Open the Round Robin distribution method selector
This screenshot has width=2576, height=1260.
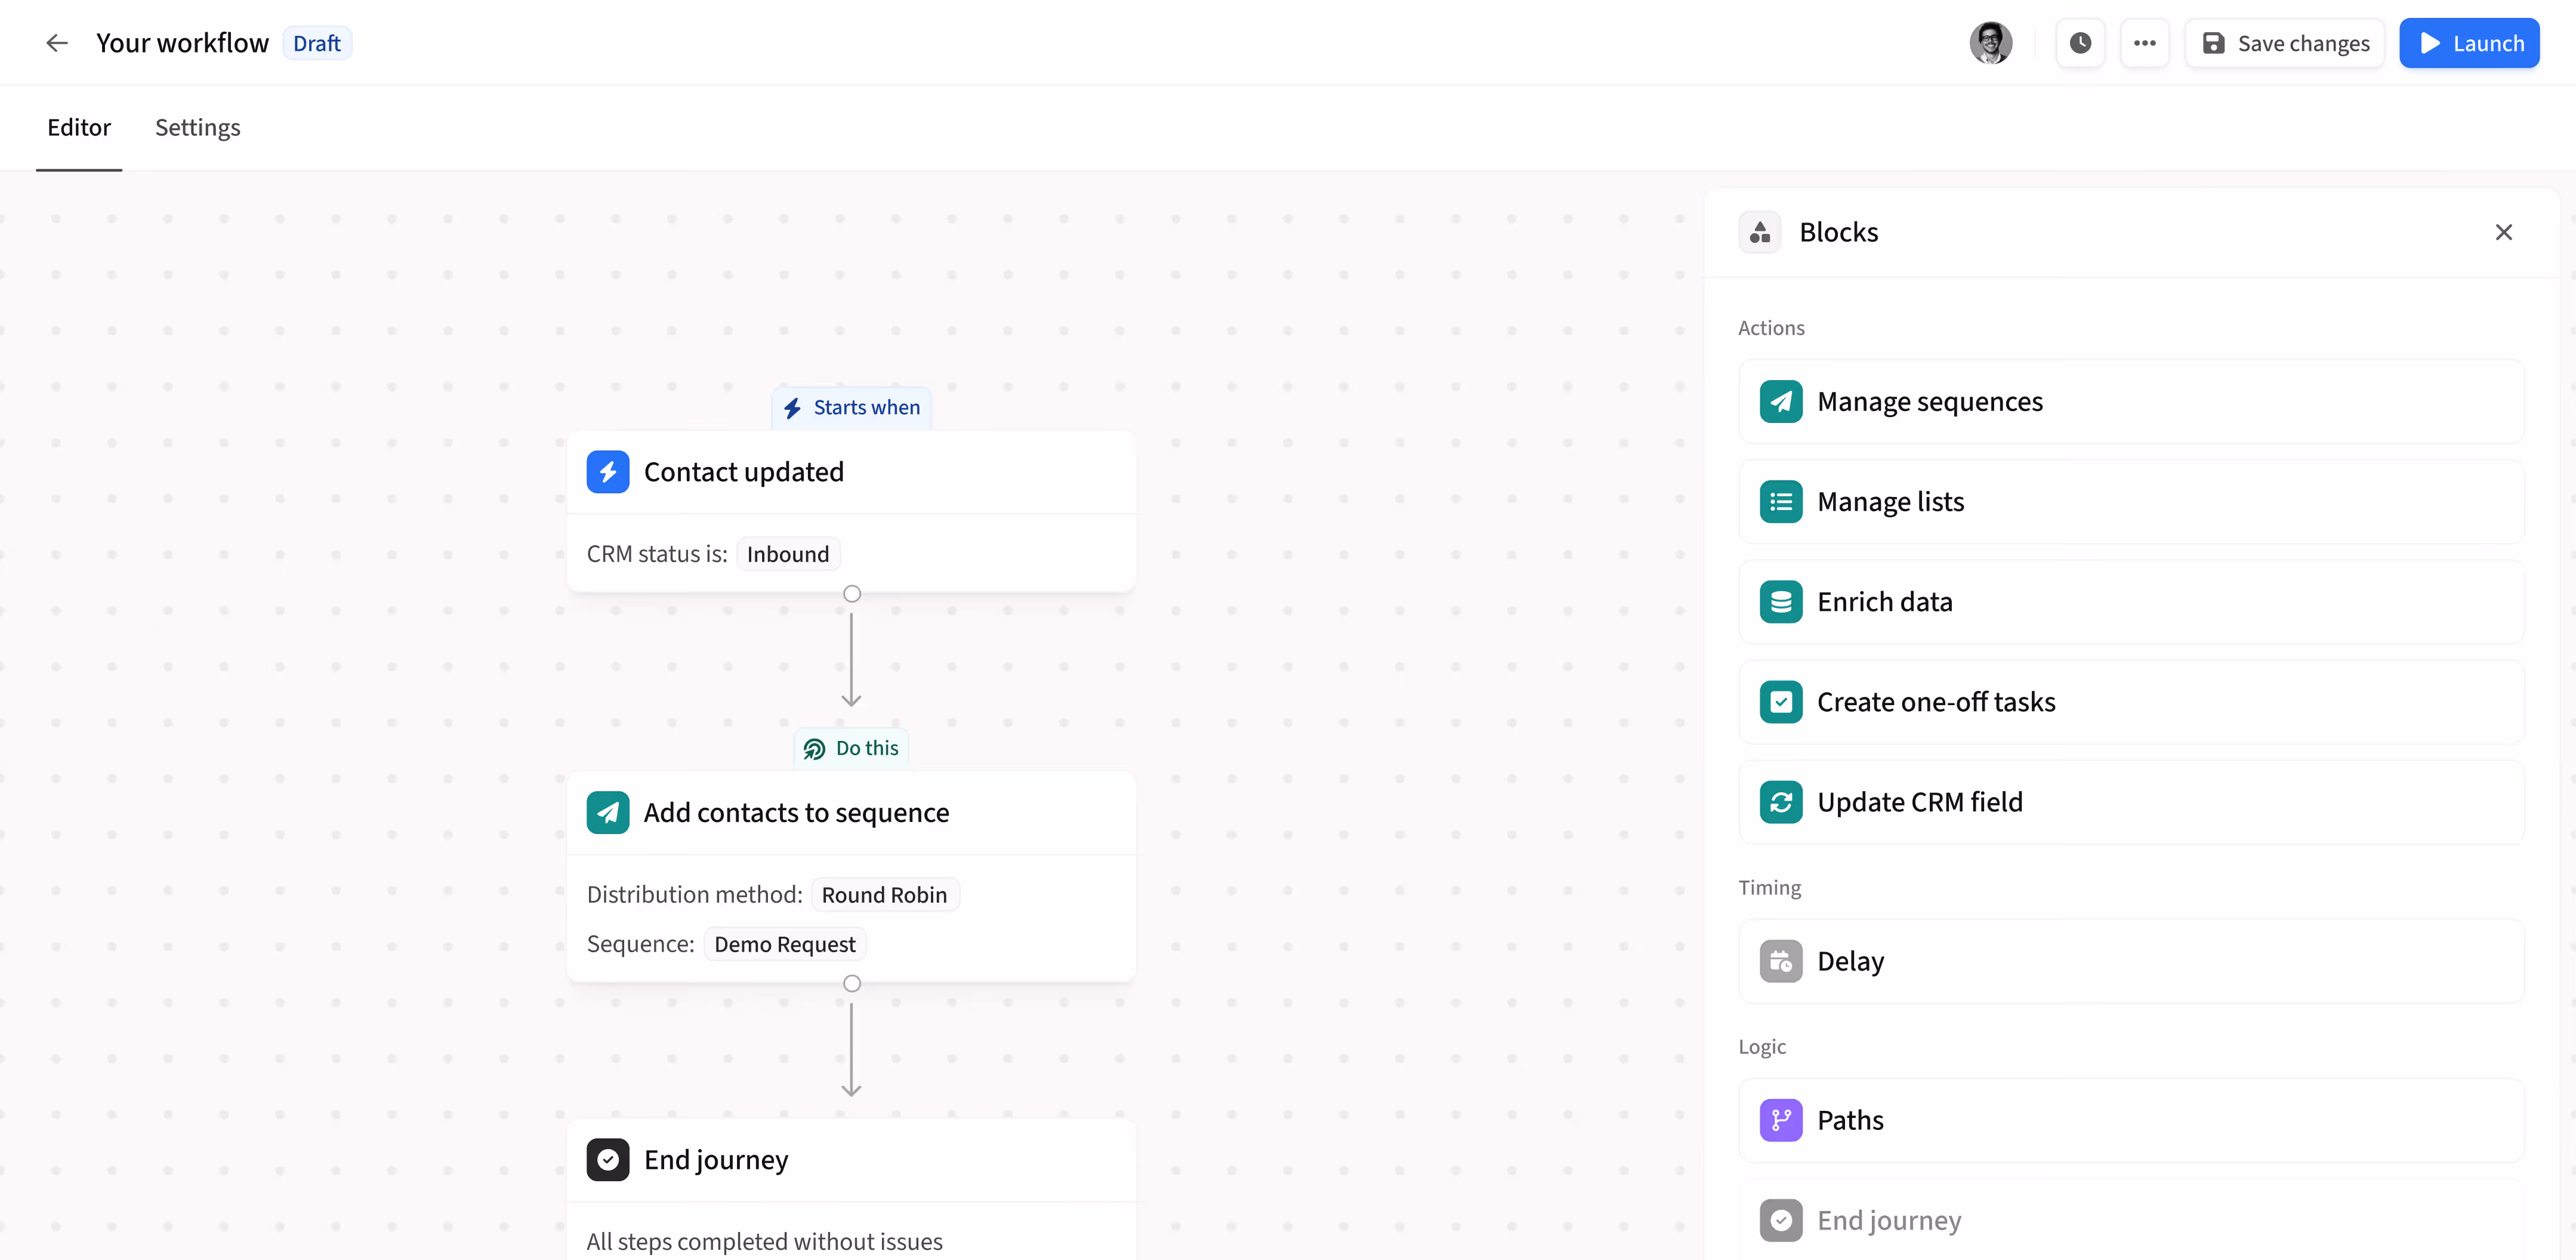pos(883,894)
